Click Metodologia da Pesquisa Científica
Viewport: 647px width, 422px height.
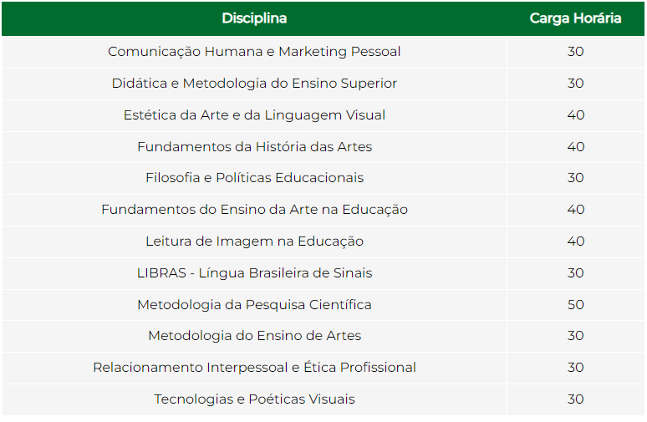[254, 305]
